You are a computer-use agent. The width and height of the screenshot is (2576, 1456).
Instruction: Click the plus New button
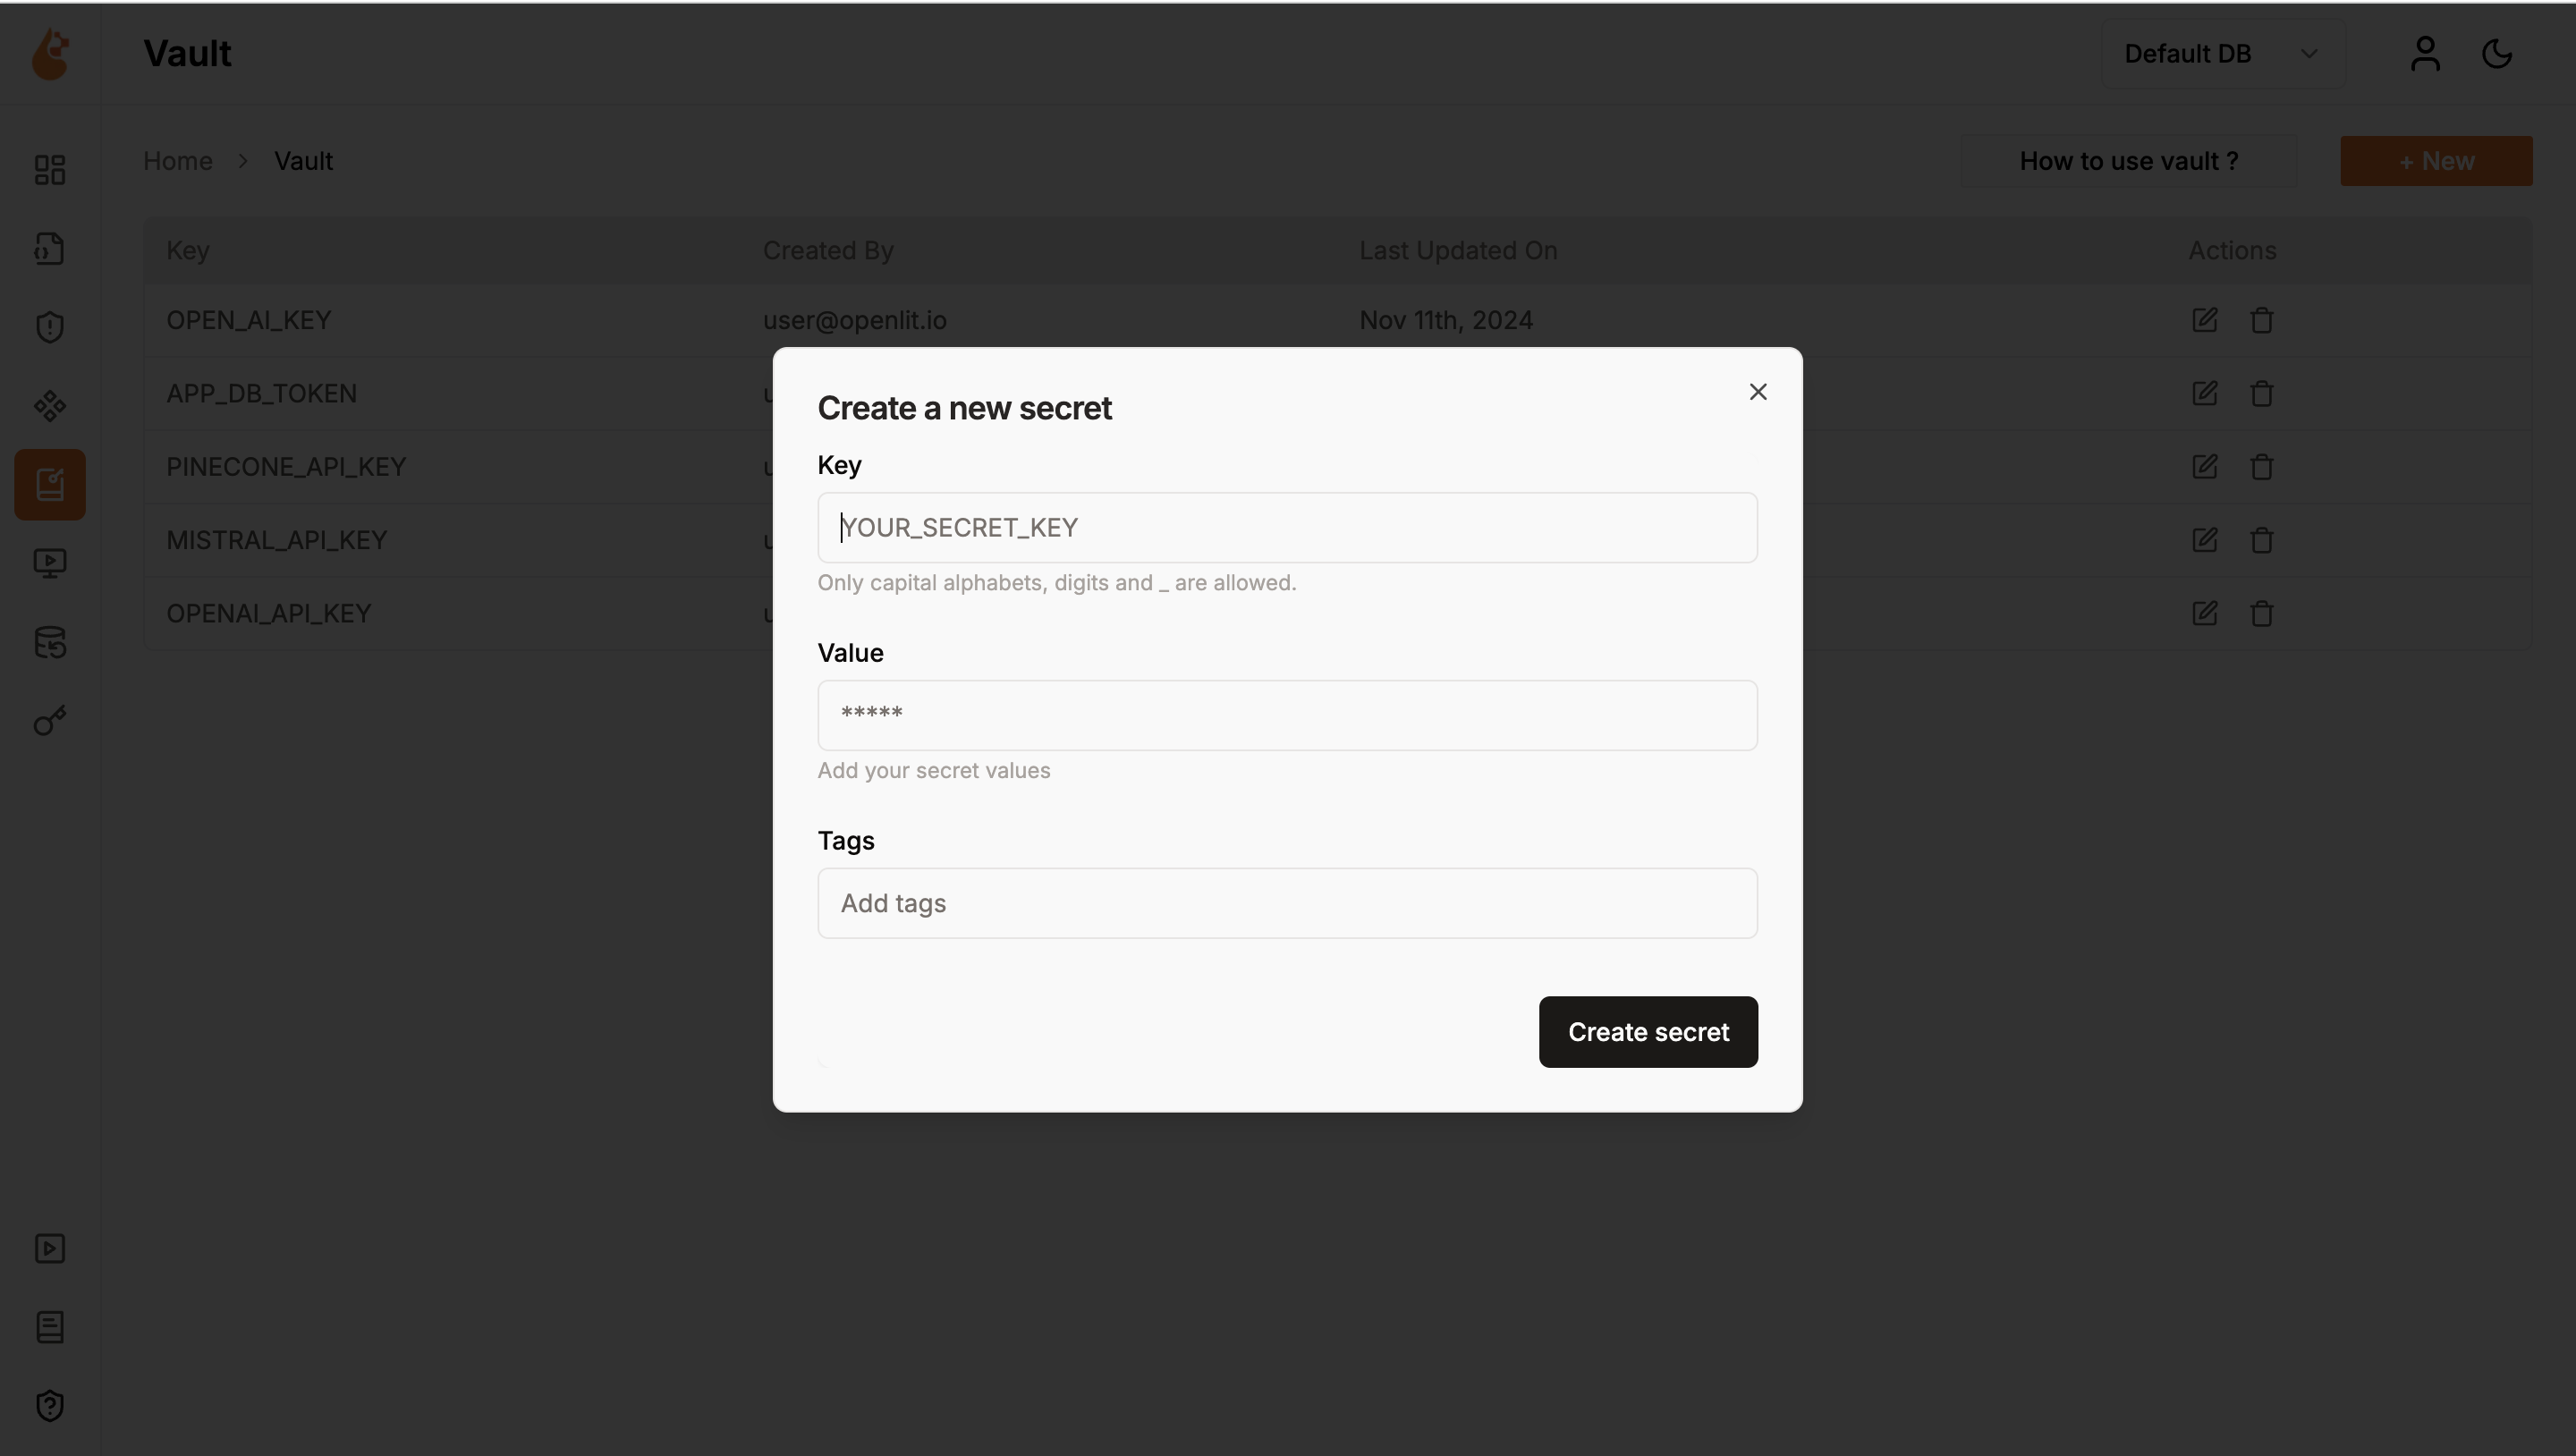point(2436,159)
